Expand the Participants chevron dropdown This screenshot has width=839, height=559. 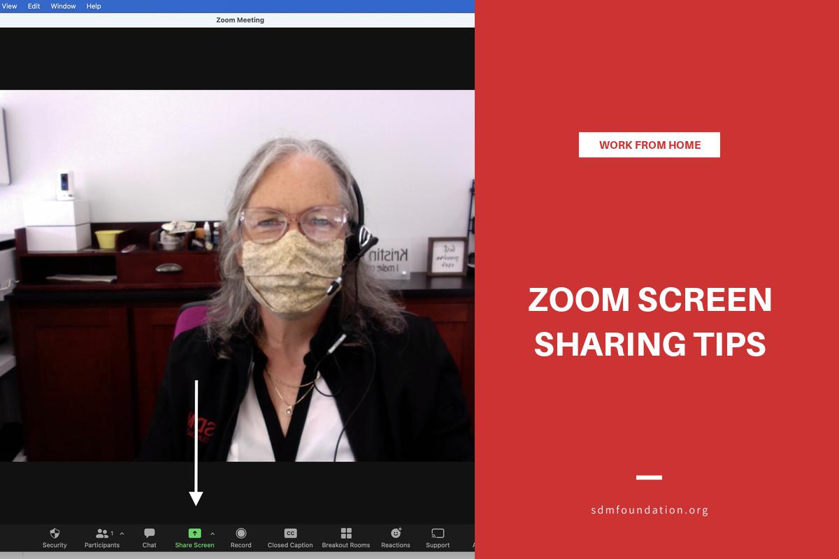121,532
